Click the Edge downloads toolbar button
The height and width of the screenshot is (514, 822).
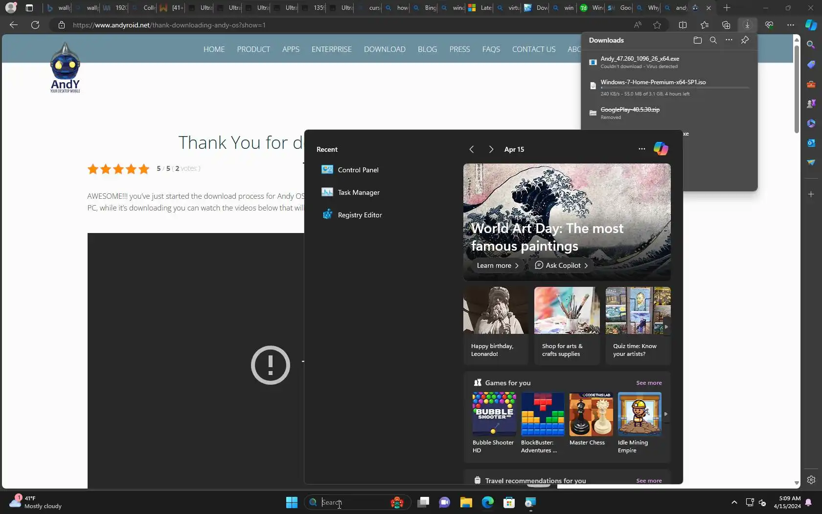coord(747,25)
